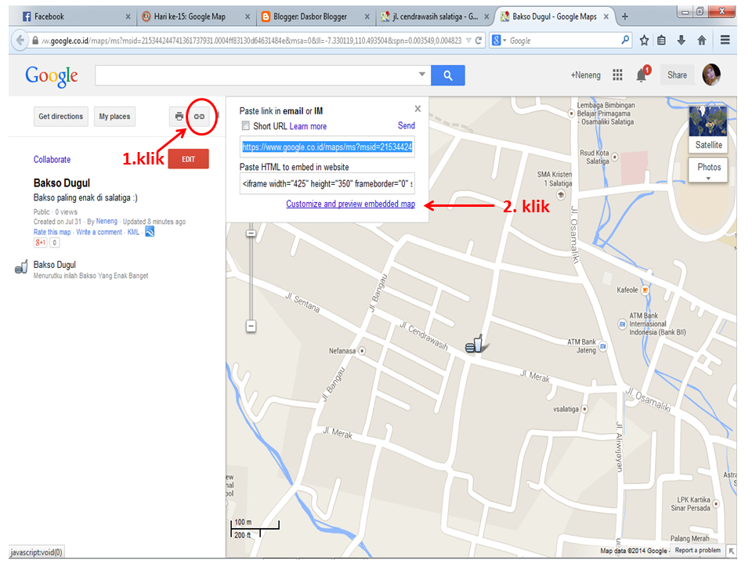This screenshot has height=564, width=752.
Task: Click the zoom slider handle
Action: (x=251, y=233)
